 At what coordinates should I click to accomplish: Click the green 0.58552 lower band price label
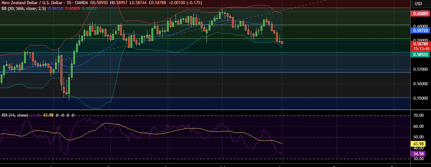tap(420, 54)
